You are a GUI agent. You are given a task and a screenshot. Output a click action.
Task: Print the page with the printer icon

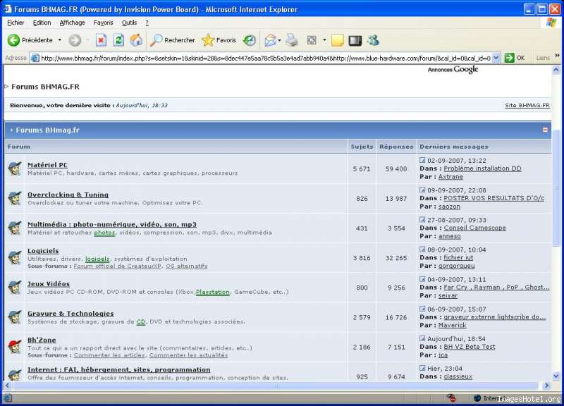tap(292, 40)
